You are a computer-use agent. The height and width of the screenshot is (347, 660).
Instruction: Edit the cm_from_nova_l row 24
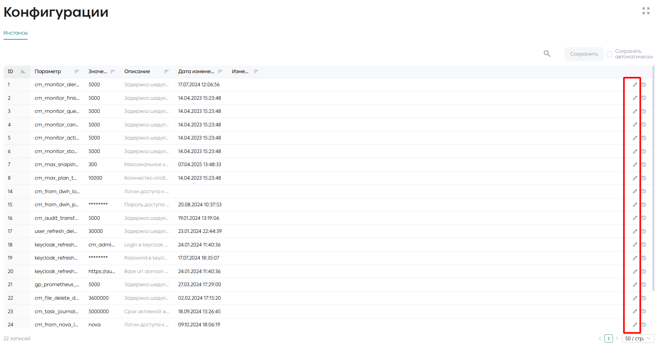635,325
